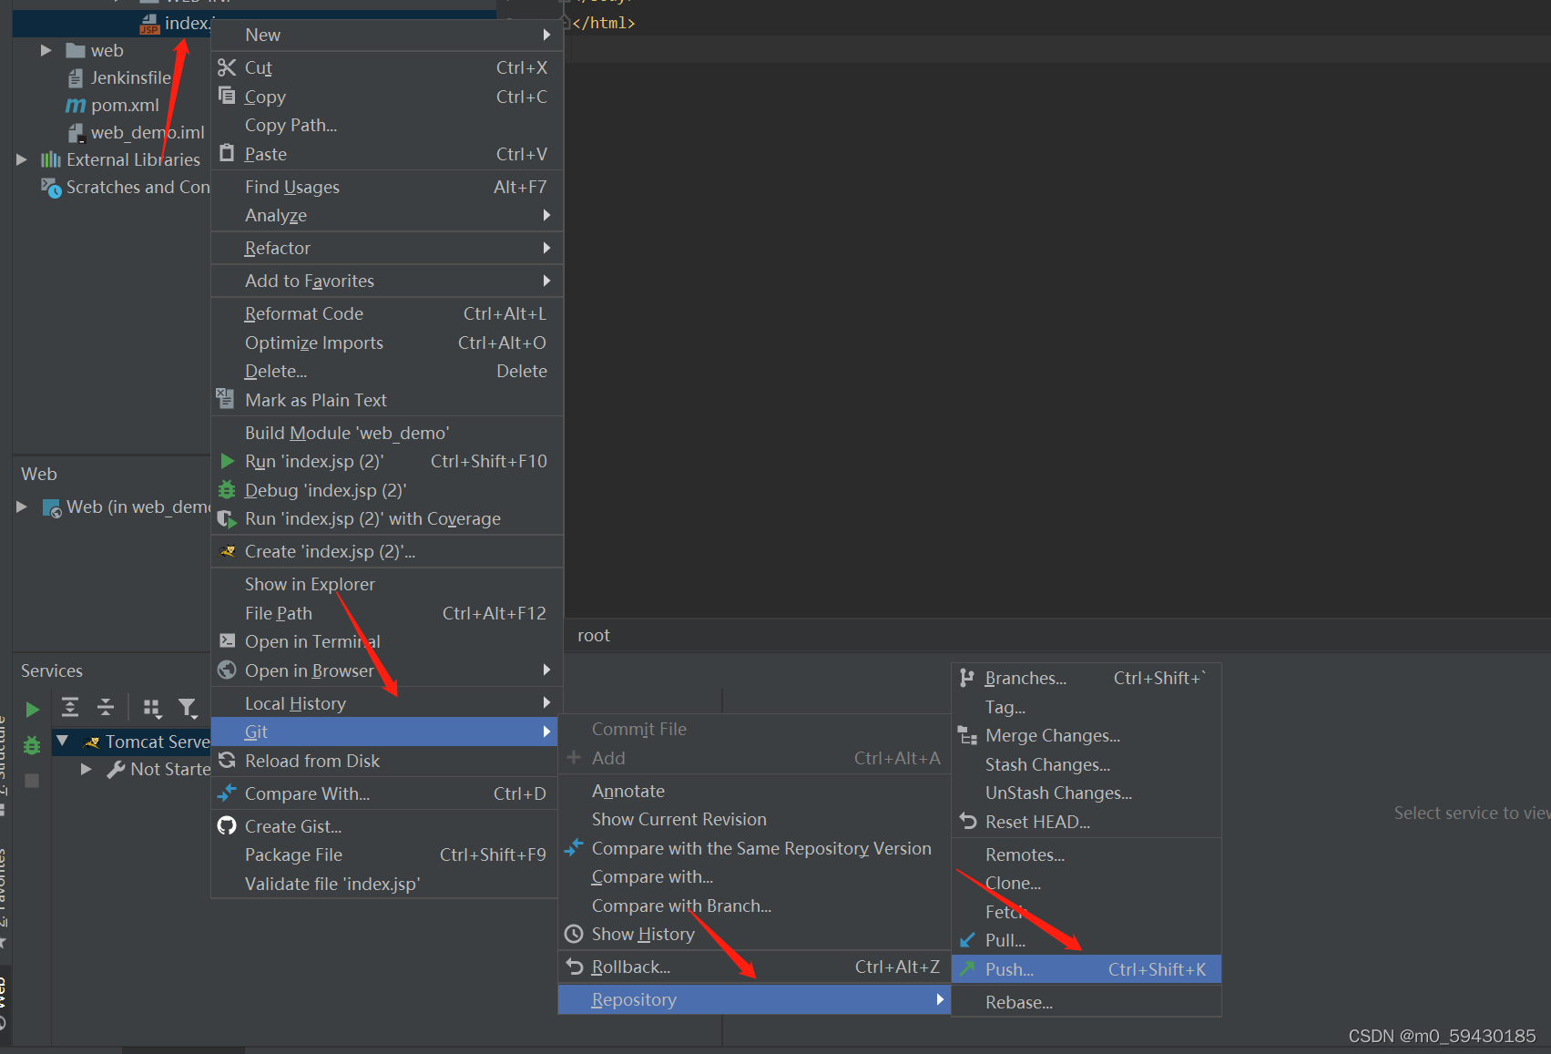This screenshot has height=1054, width=1551.
Task: Click the Collapse All icon in Services
Action: [x=106, y=707]
